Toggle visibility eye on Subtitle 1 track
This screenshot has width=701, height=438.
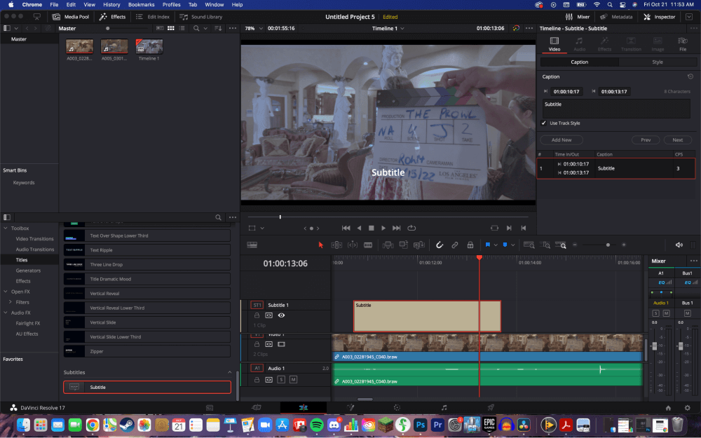(x=281, y=315)
